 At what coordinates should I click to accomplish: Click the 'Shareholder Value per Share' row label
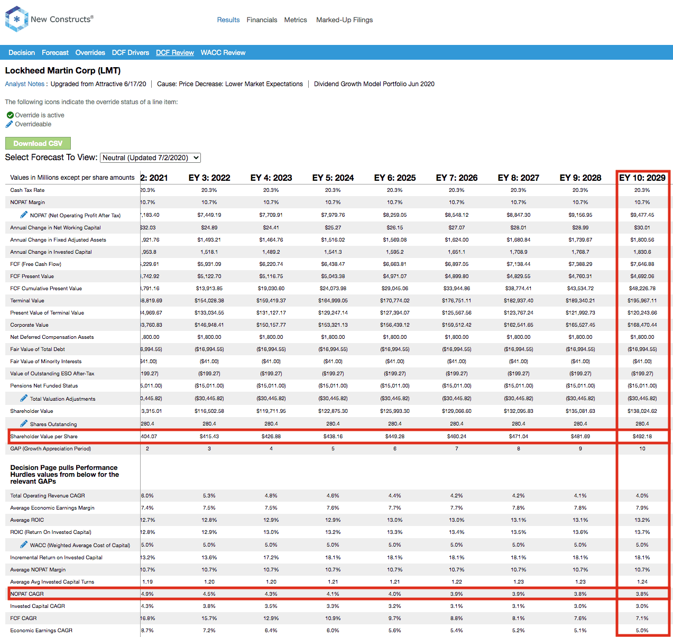[44, 437]
